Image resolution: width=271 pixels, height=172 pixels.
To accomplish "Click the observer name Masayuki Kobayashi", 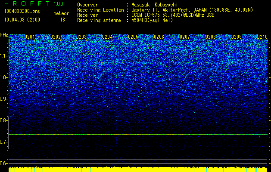I will 155,5.
